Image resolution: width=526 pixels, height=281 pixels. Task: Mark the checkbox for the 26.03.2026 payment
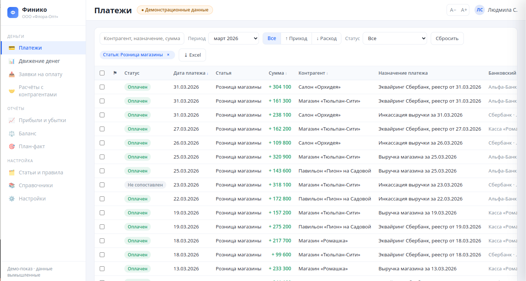point(102,143)
